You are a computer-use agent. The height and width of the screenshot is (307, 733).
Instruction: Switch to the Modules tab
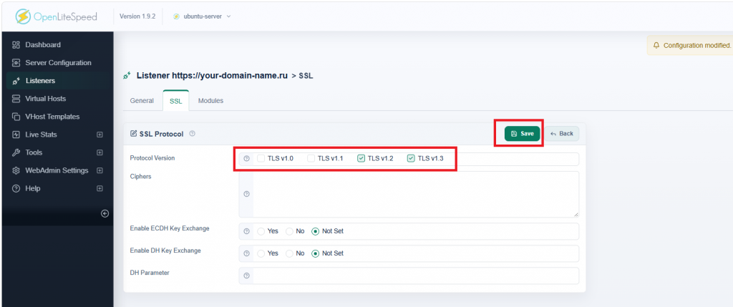click(x=210, y=100)
